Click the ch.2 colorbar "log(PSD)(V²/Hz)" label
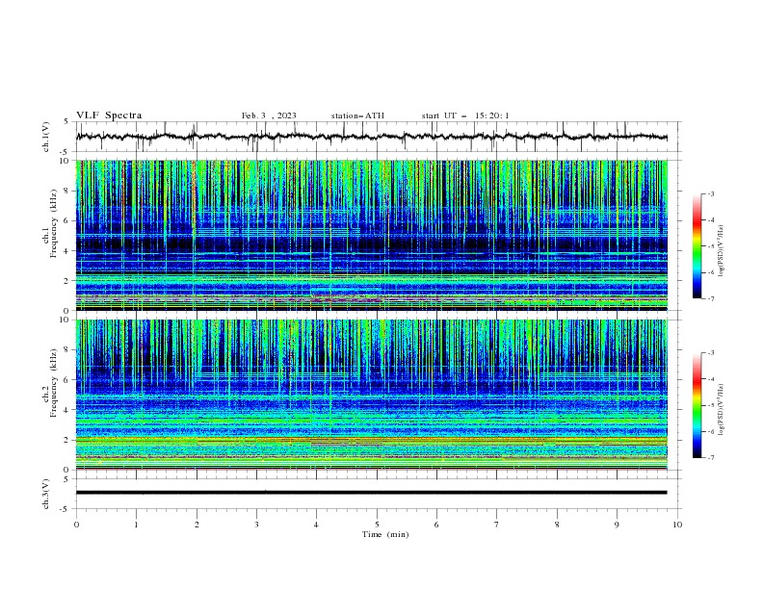The image size is (763, 589). click(x=722, y=409)
